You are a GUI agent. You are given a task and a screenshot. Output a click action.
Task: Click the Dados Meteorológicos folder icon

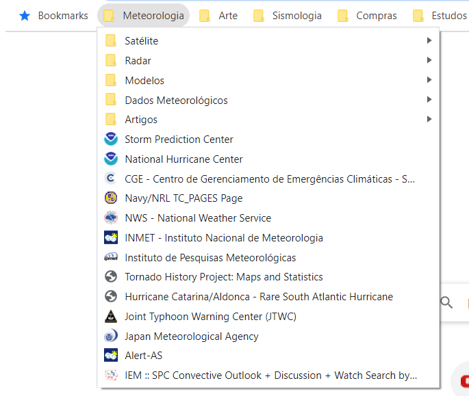pos(111,100)
